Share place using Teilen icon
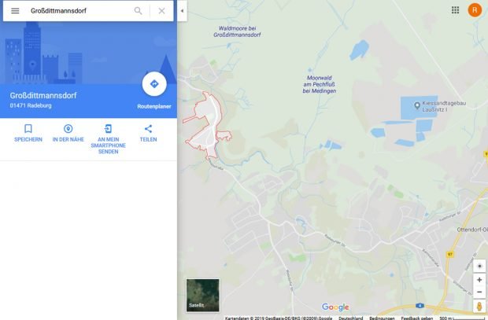Screen dimensions: 488x320 tap(148, 128)
